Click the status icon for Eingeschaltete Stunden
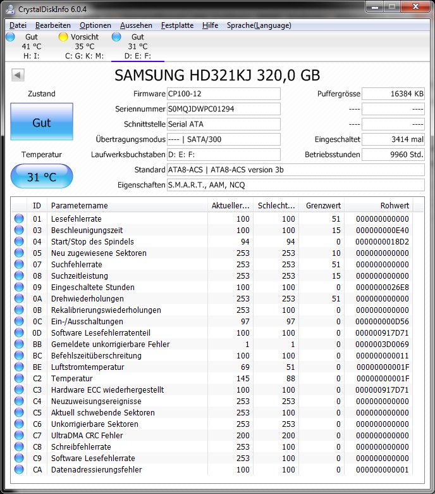 (x=19, y=287)
